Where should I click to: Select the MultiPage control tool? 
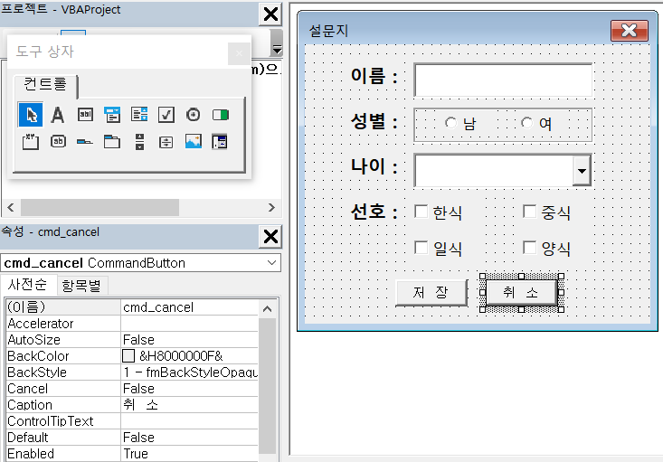(x=112, y=142)
